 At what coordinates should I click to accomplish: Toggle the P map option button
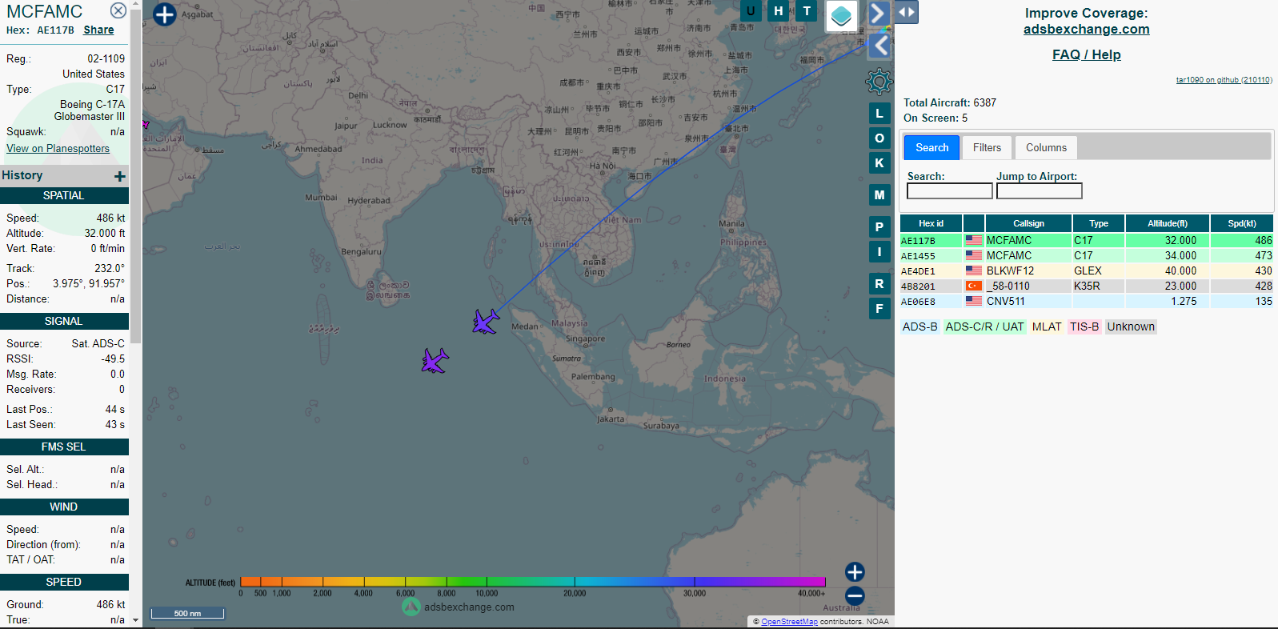click(x=879, y=227)
